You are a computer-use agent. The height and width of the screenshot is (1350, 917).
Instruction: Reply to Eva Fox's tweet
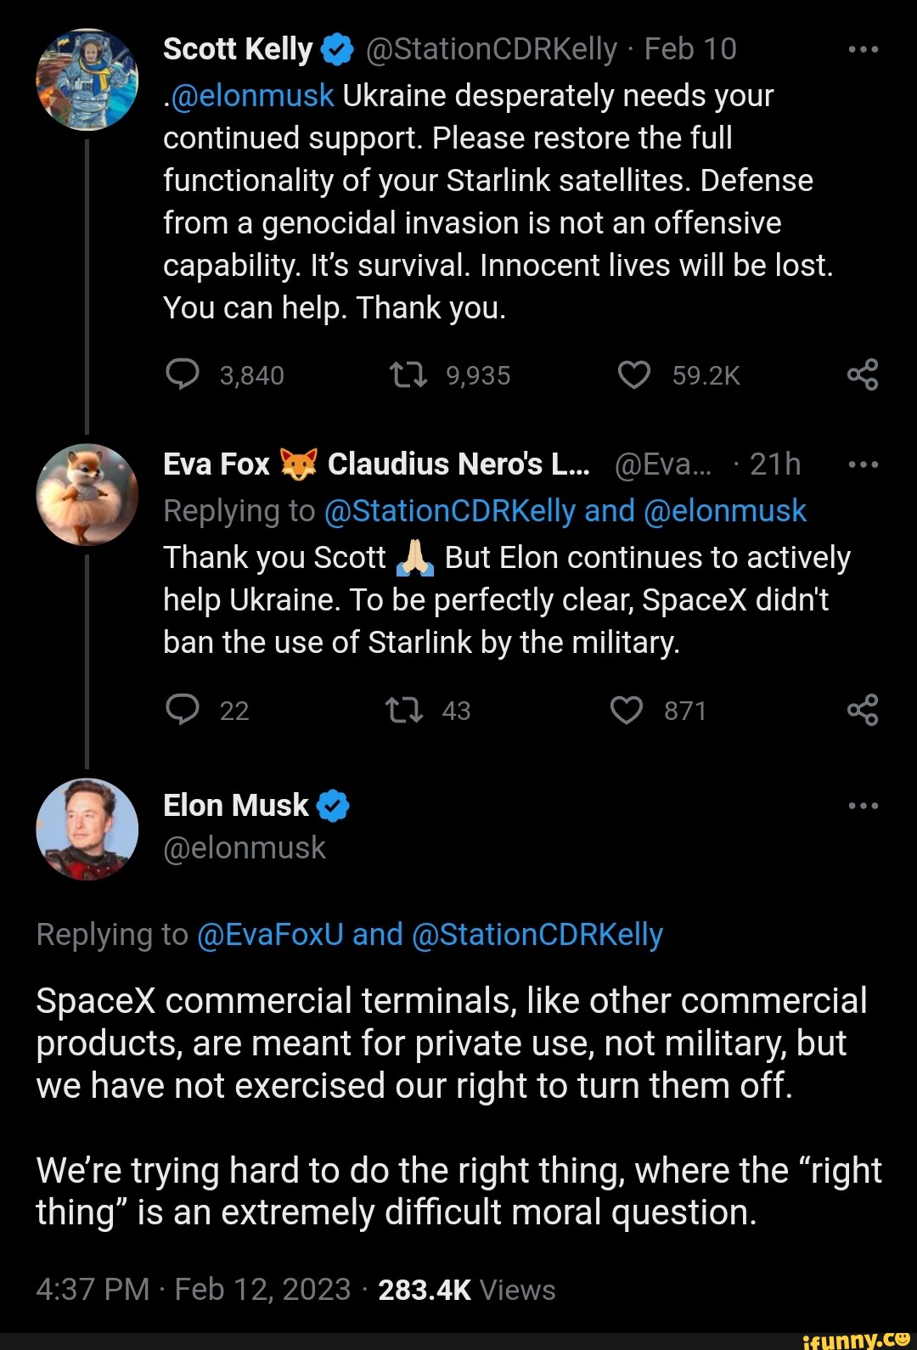pos(183,710)
